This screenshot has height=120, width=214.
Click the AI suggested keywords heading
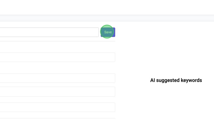tap(176, 80)
